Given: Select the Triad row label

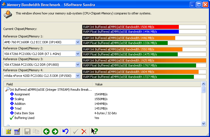Looking at the screenshot, I should point(18,108).
